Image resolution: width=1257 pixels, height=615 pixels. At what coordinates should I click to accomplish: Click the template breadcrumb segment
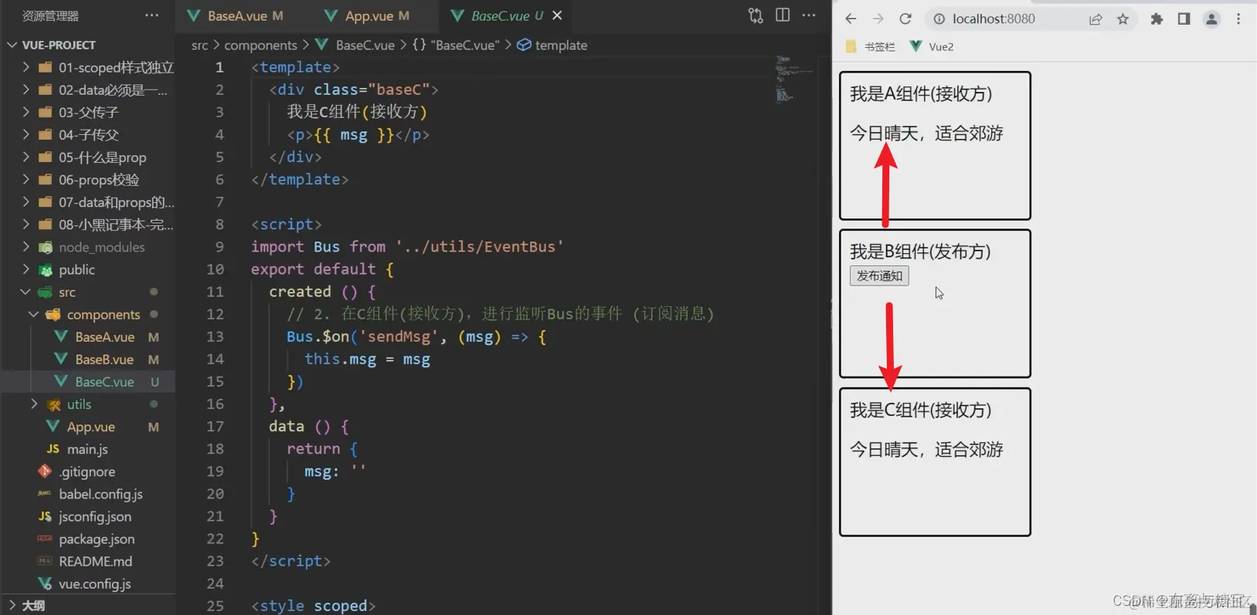(x=552, y=46)
